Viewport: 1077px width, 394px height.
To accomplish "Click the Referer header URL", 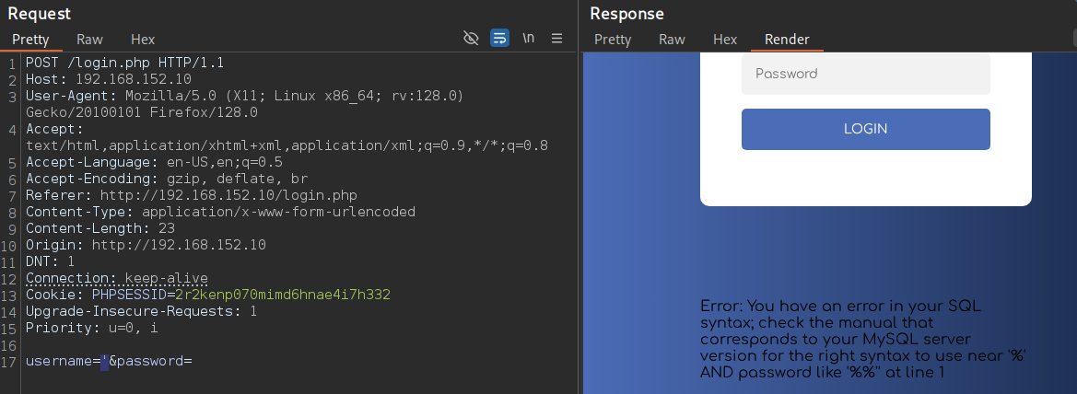I will 228,196.
